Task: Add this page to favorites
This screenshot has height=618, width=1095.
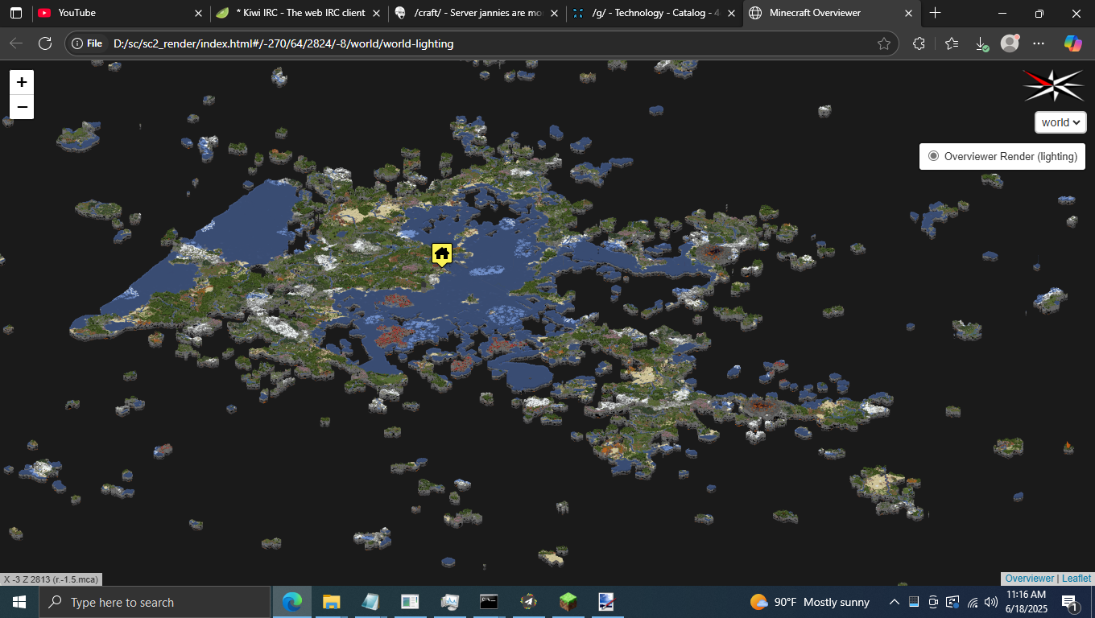Action: click(883, 43)
